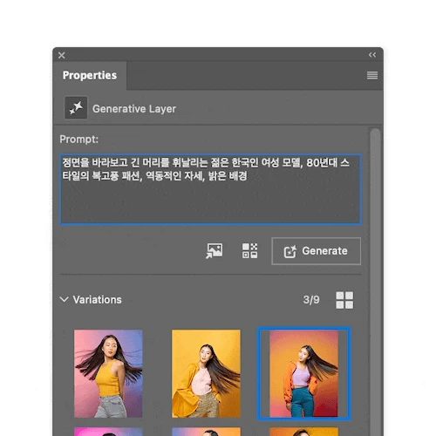
Task: Select the yellow tank top variation thumbnail
Action: 108,373
